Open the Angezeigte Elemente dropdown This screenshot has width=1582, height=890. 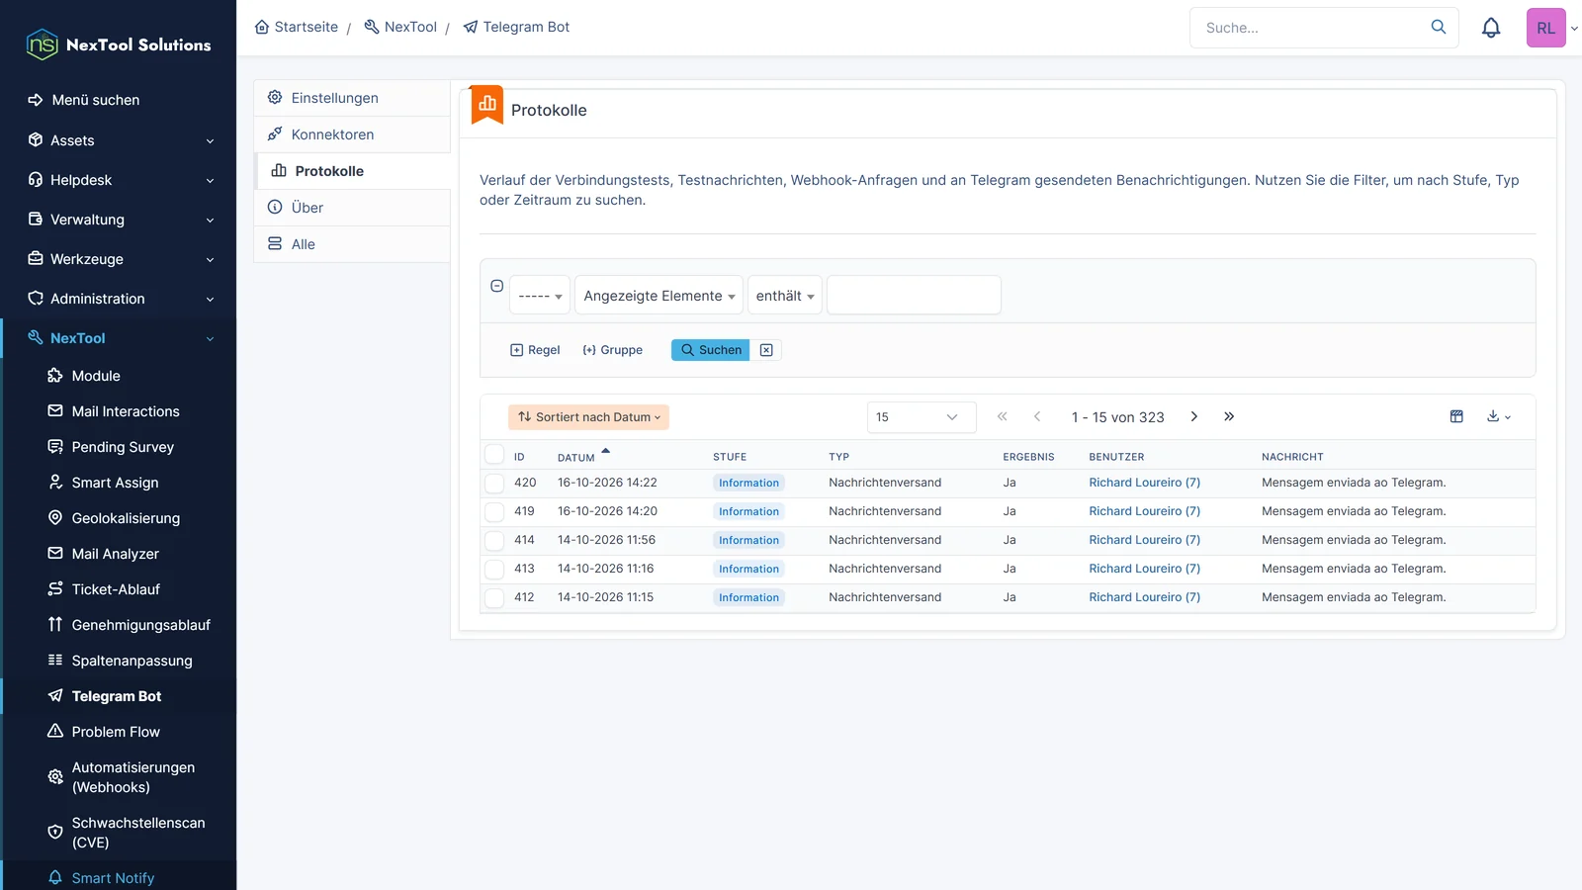pos(659,296)
